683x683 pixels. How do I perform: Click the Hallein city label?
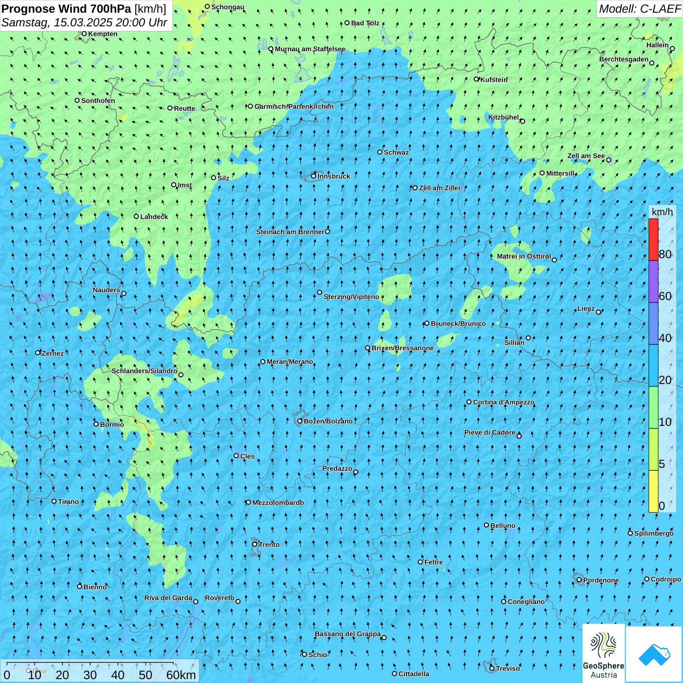click(658, 45)
